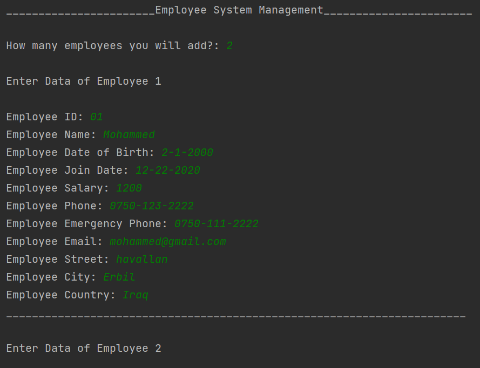Click the 'Employee Phone:' label

click(x=54, y=206)
